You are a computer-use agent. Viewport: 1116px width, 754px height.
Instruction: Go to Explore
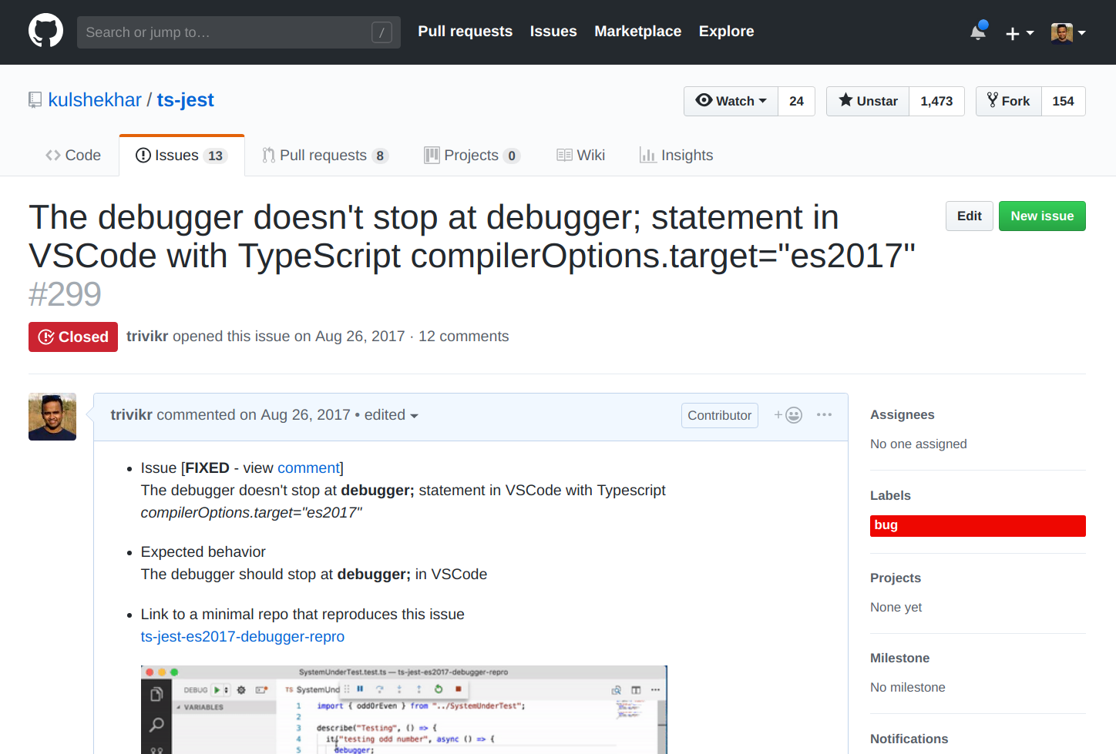(726, 32)
